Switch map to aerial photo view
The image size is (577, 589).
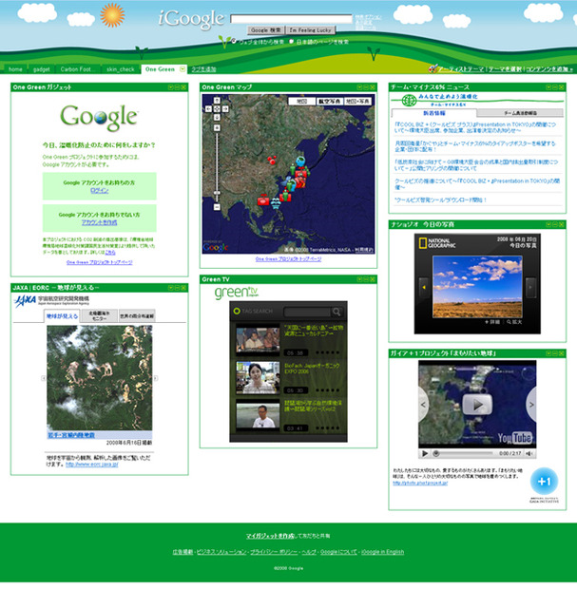329,100
